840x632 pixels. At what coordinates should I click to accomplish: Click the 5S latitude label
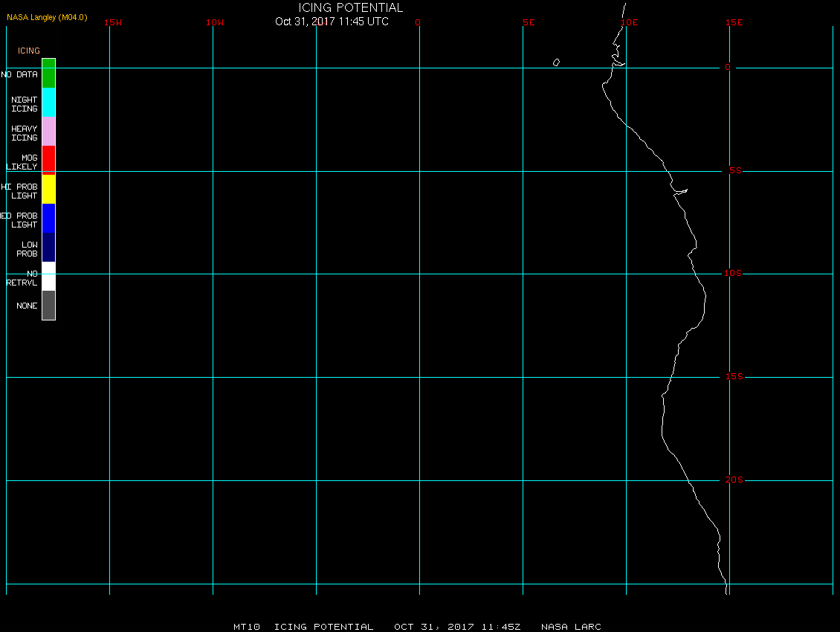pyautogui.click(x=735, y=170)
